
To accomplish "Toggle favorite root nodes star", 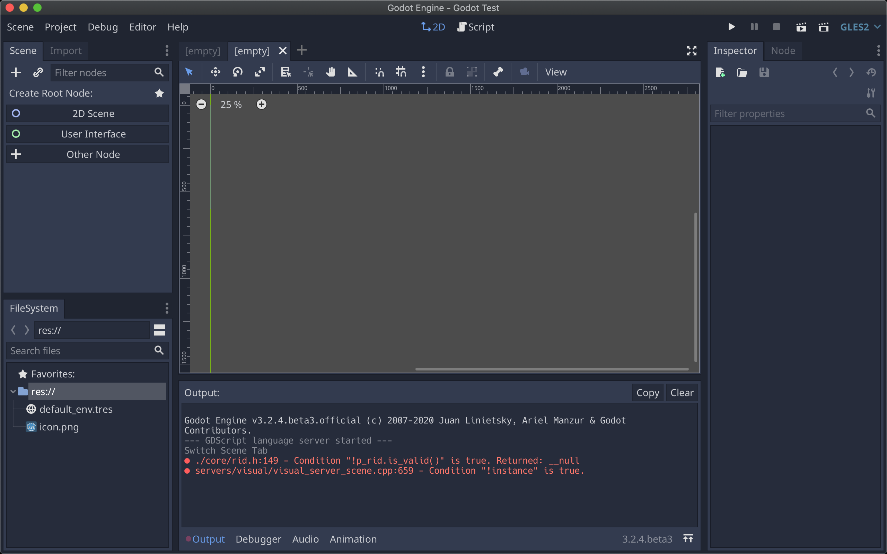I will coord(159,93).
